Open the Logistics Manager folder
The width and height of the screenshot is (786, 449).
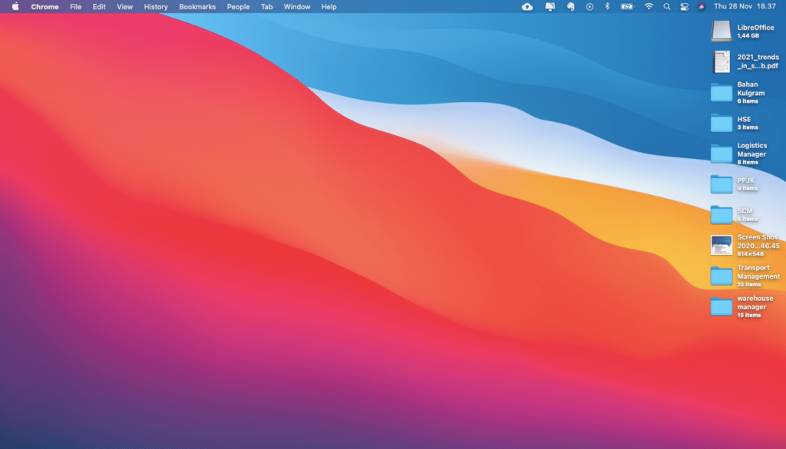720,152
